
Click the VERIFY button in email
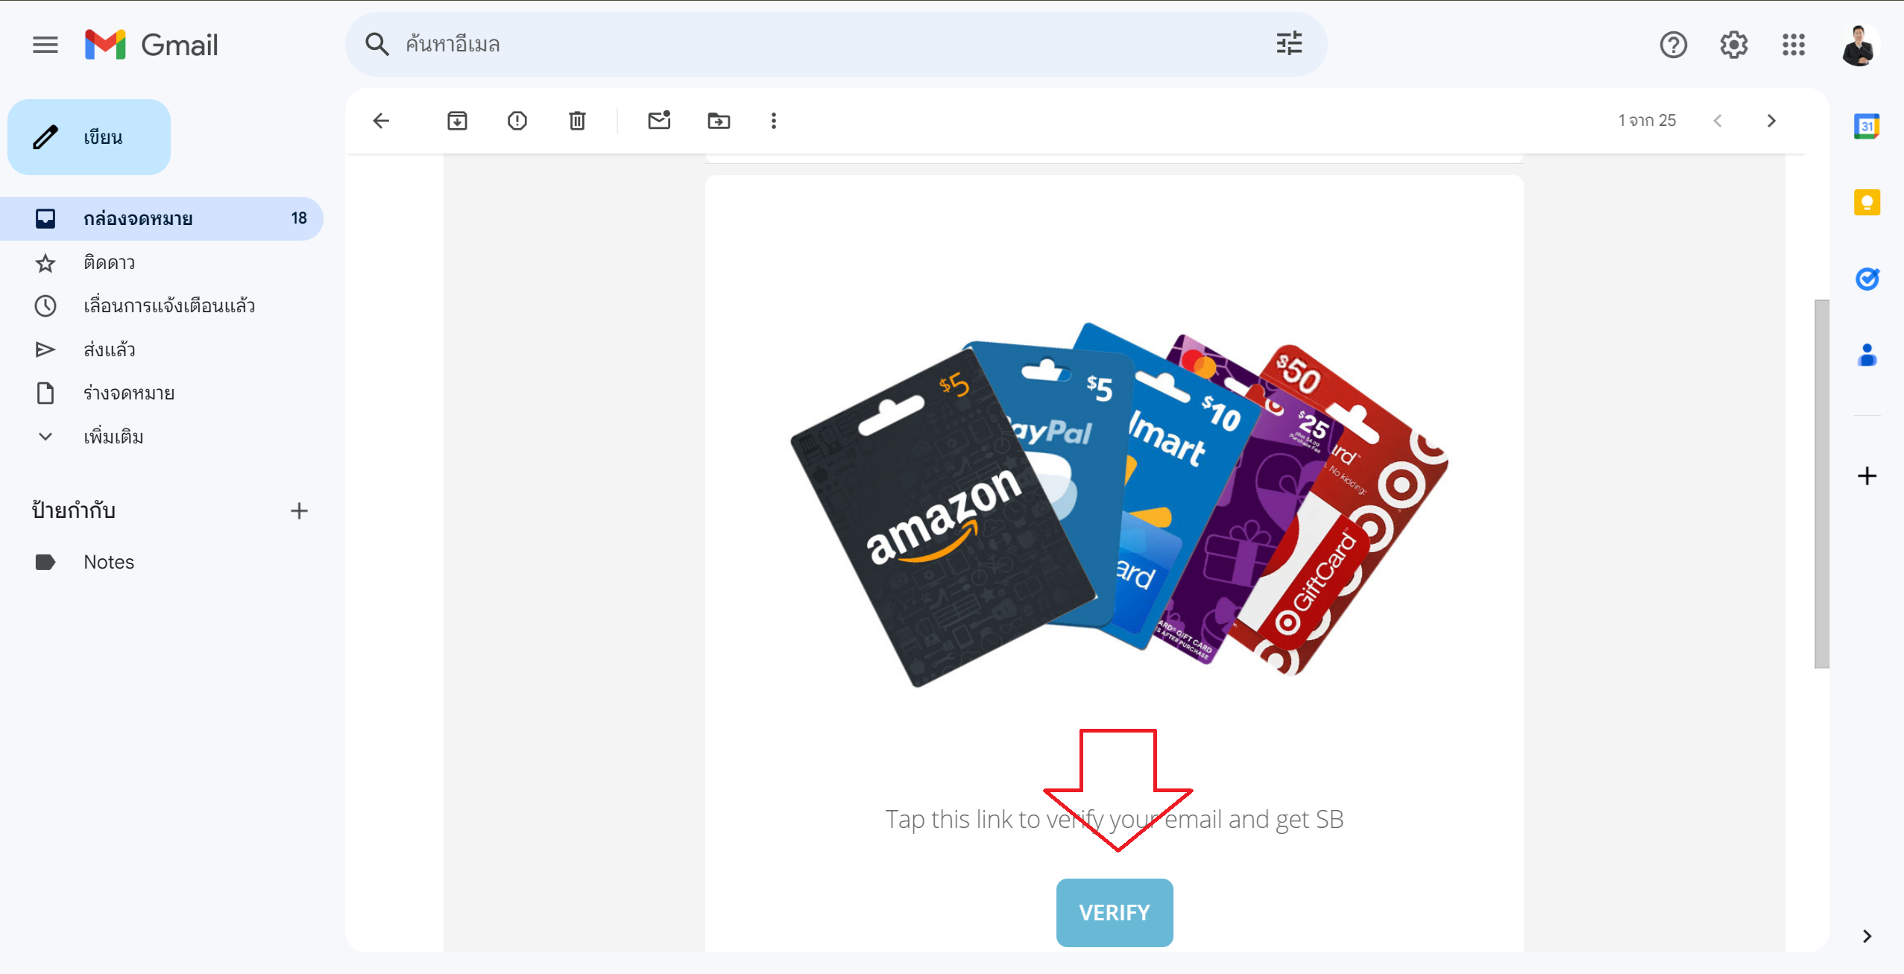[1114, 912]
